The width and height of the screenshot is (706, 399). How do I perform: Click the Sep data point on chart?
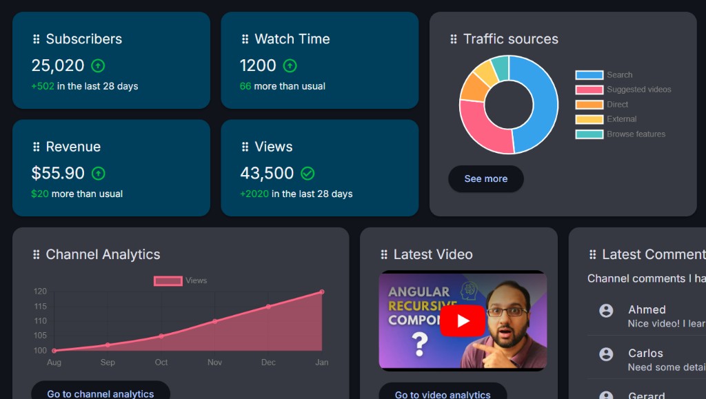pos(108,345)
